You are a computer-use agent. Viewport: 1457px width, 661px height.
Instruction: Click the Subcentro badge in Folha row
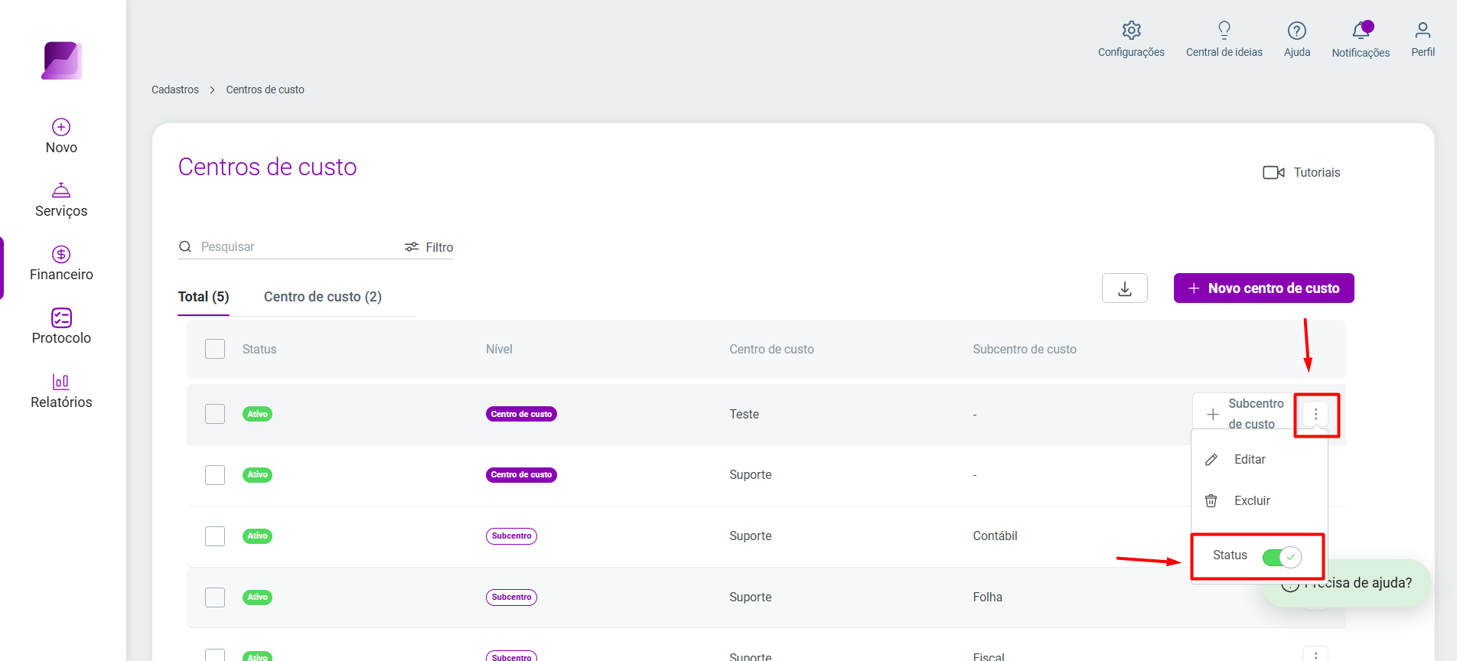(511, 598)
